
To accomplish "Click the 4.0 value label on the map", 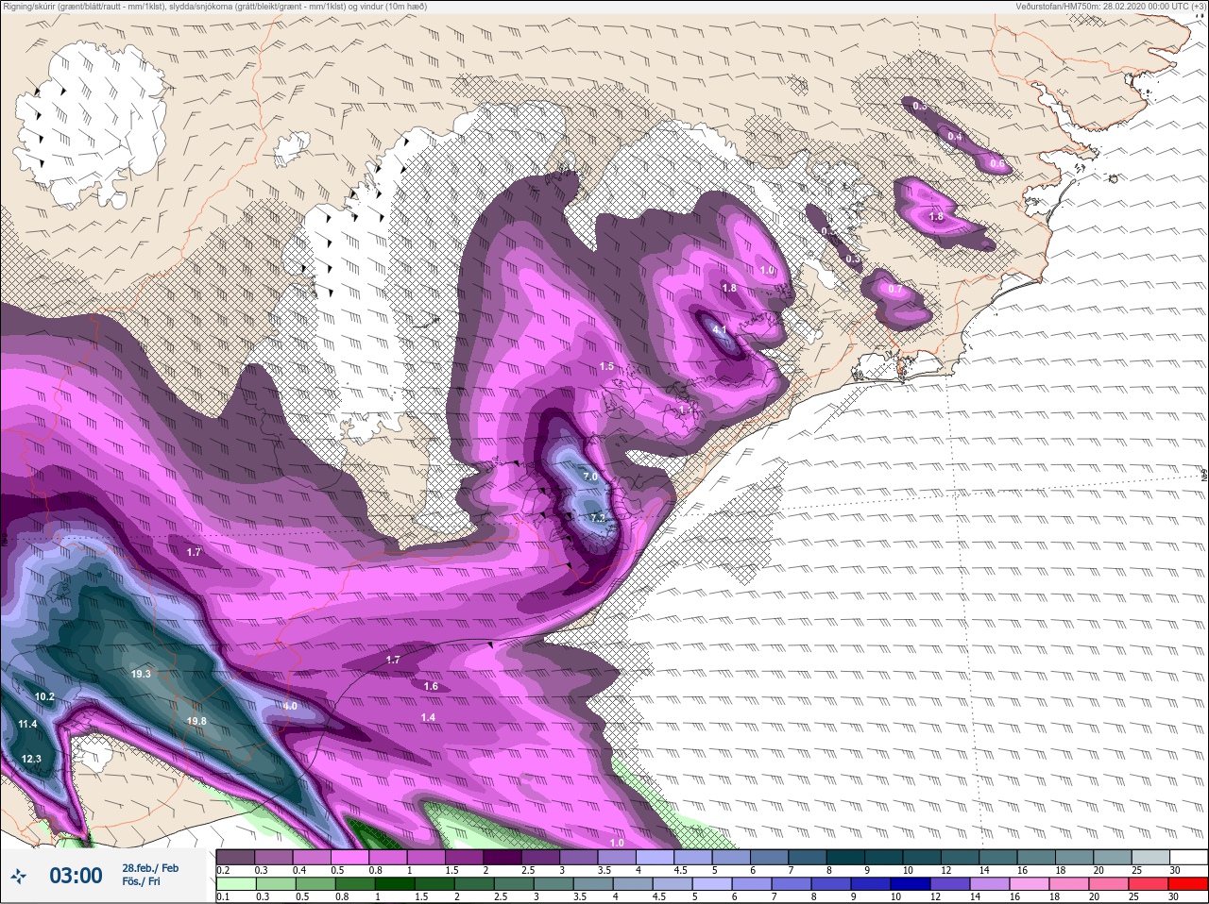I will coord(290,706).
